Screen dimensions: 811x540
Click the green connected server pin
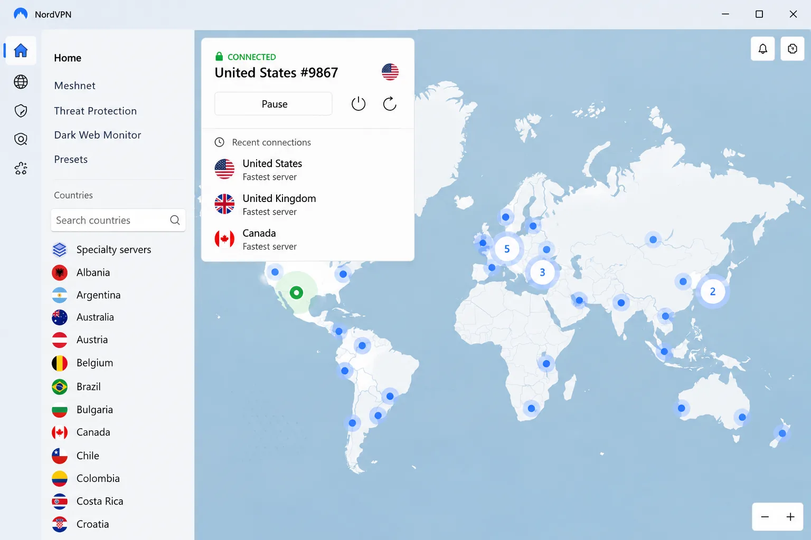point(297,293)
